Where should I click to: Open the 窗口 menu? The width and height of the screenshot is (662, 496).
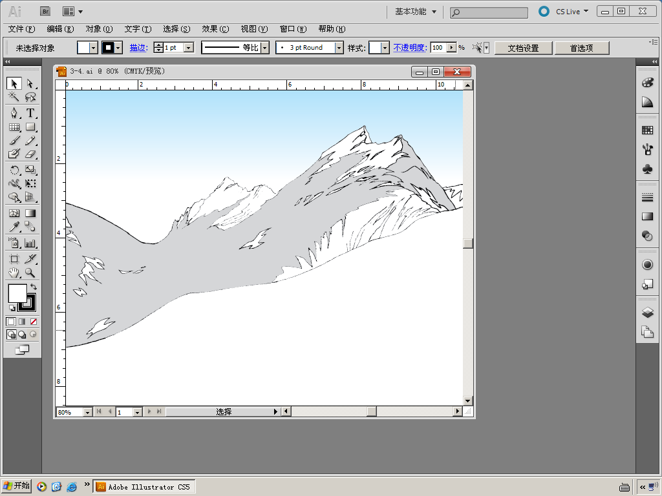293,29
